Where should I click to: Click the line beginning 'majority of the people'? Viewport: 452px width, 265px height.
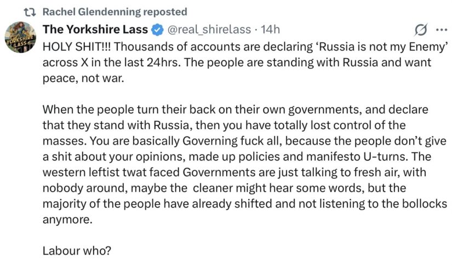[245, 204]
